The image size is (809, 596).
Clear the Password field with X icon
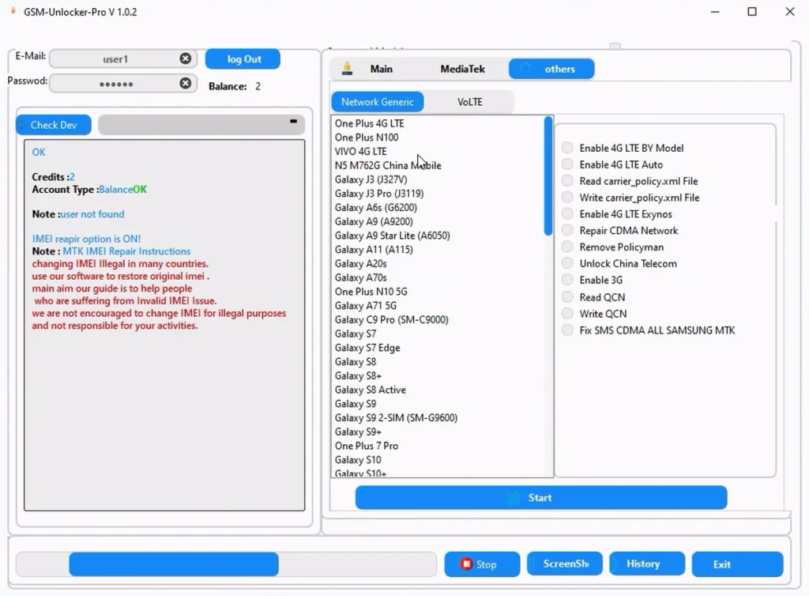(185, 84)
